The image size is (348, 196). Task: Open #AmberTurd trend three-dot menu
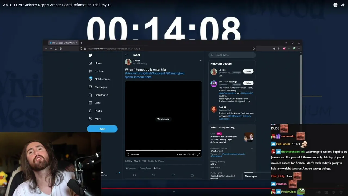pyautogui.click(x=252, y=149)
